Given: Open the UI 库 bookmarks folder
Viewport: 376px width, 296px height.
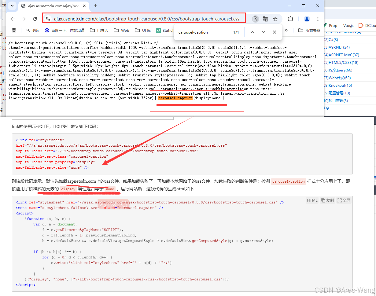Looking at the screenshot, I should pyautogui.click(x=142, y=30).
